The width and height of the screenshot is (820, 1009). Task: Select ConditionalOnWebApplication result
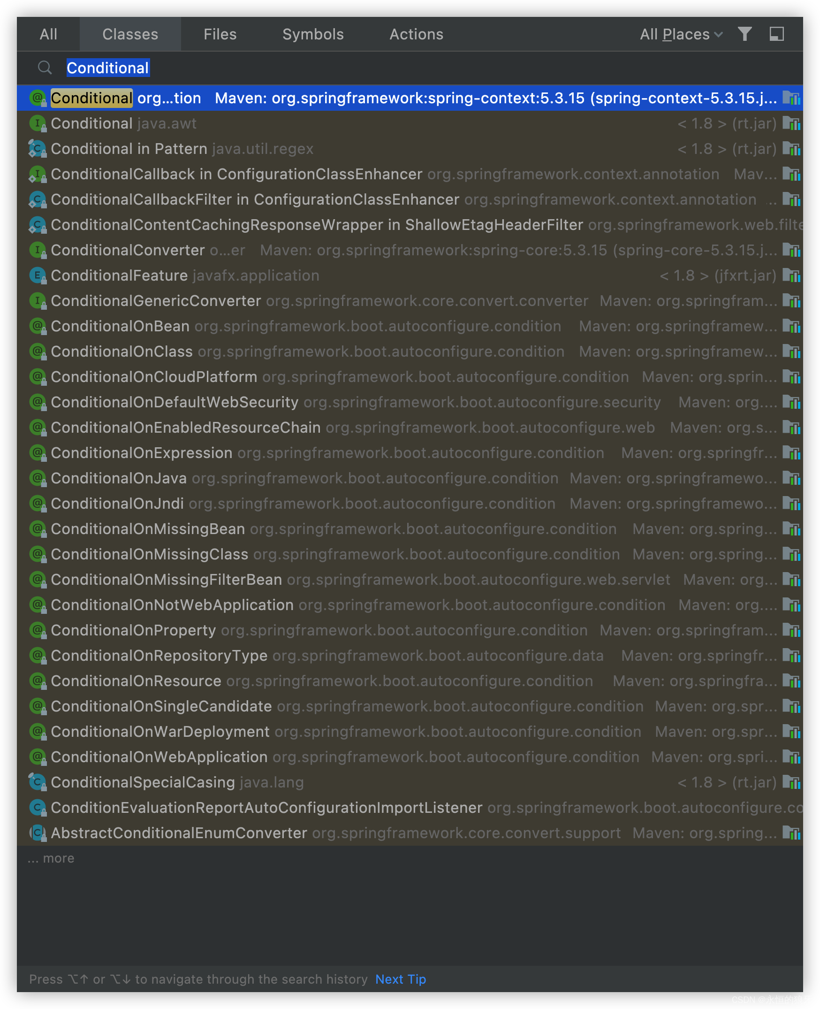[410, 757]
